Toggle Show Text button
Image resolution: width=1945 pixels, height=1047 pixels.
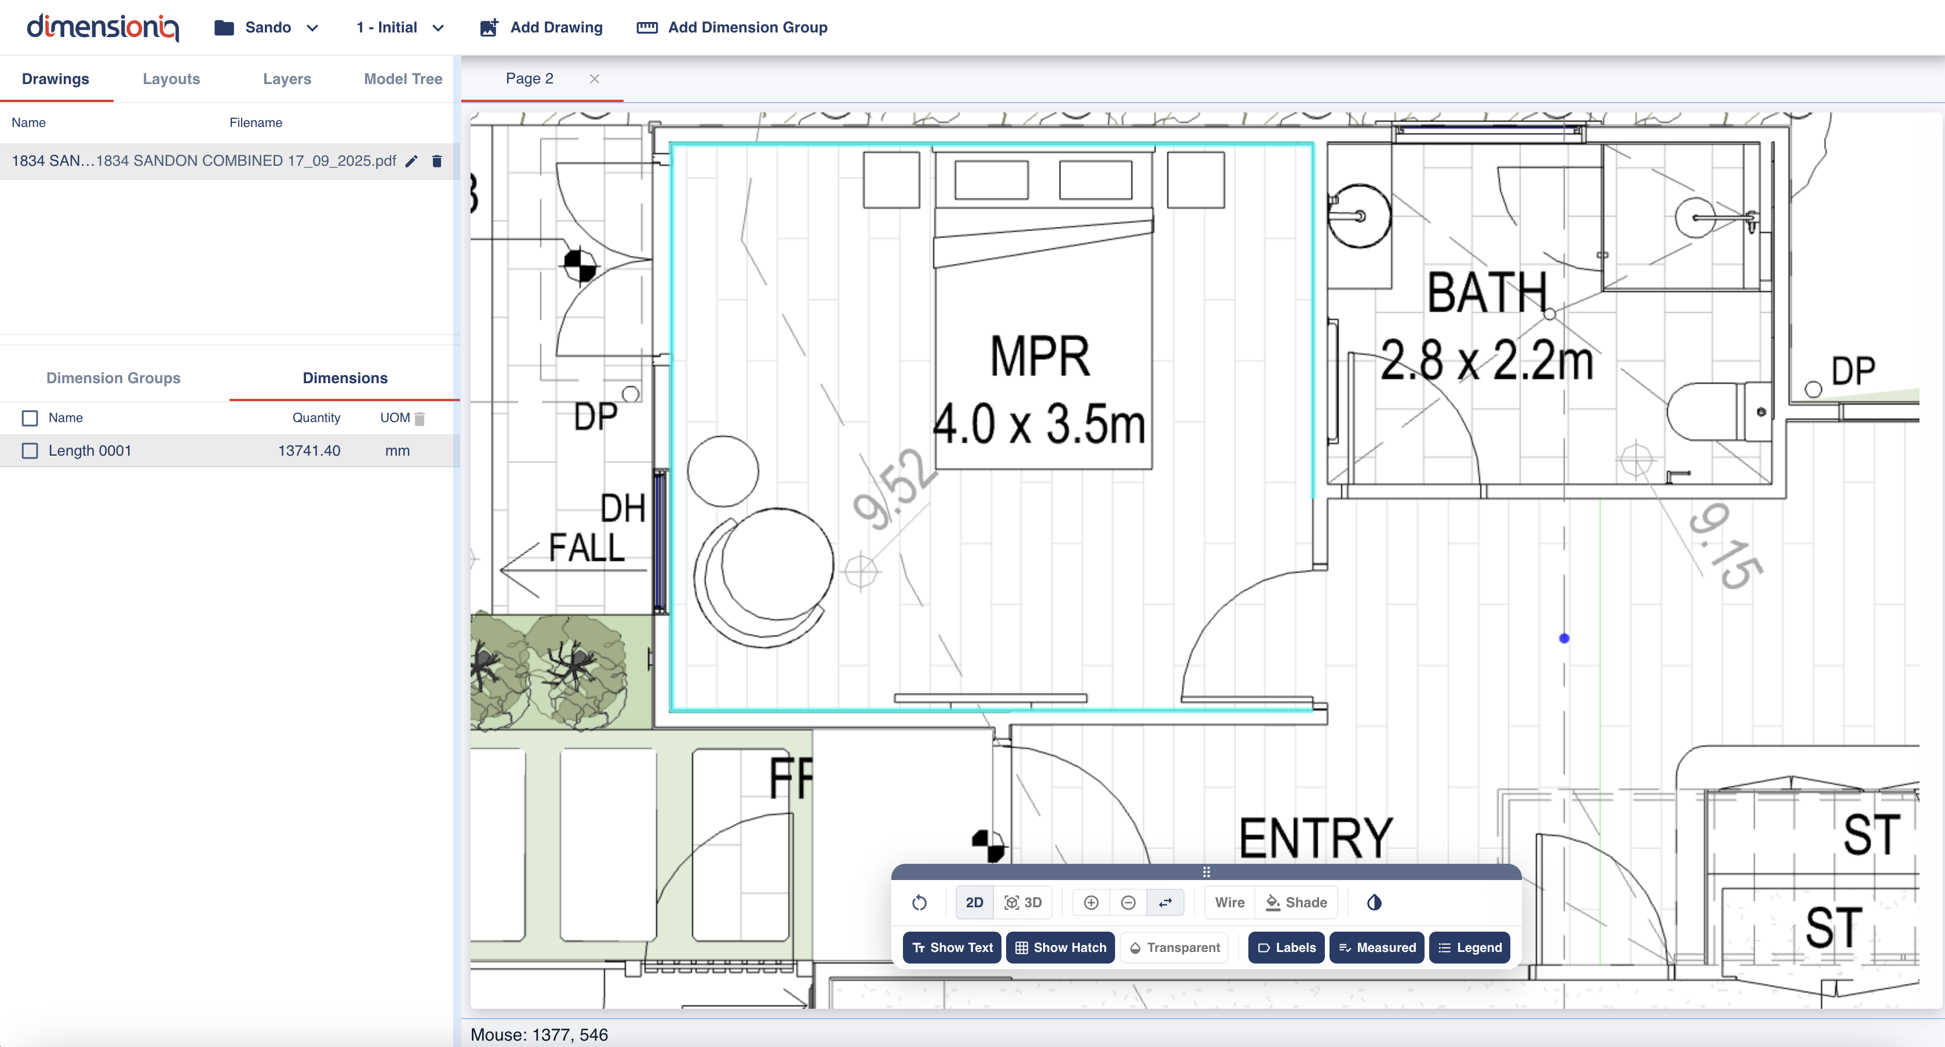point(952,947)
